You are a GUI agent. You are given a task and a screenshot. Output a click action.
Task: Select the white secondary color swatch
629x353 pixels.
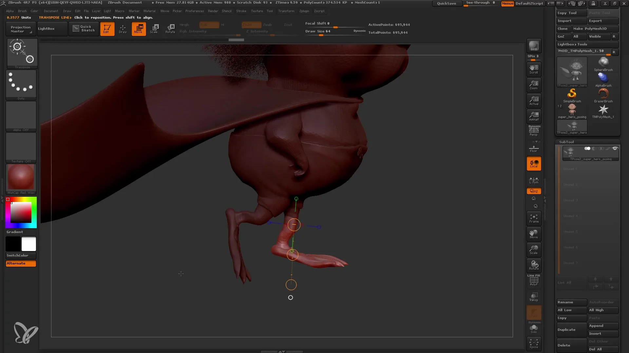click(x=29, y=244)
